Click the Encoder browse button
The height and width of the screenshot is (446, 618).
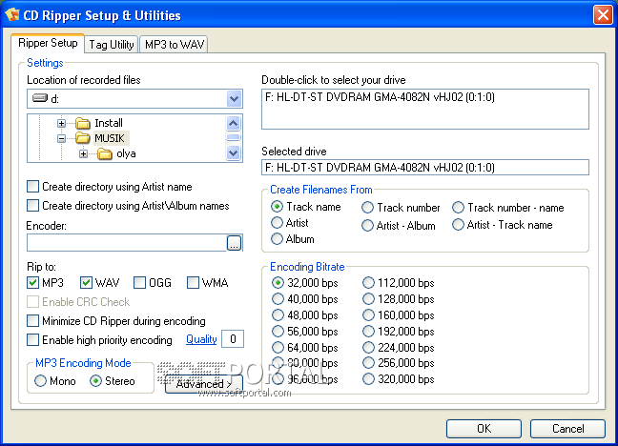[234, 243]
